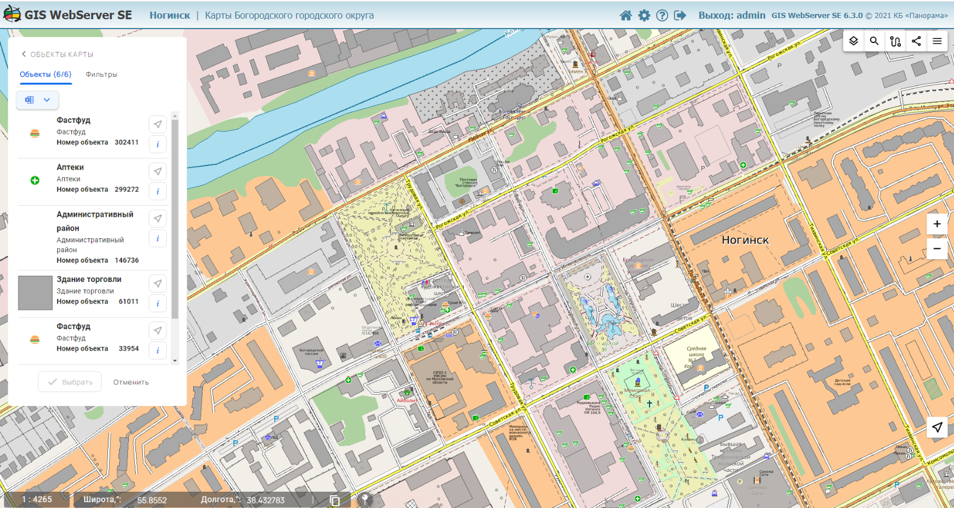Open settings gear in header
Image resolution: width=954 pixels, height=508 pixels.
tap(644, 16)
